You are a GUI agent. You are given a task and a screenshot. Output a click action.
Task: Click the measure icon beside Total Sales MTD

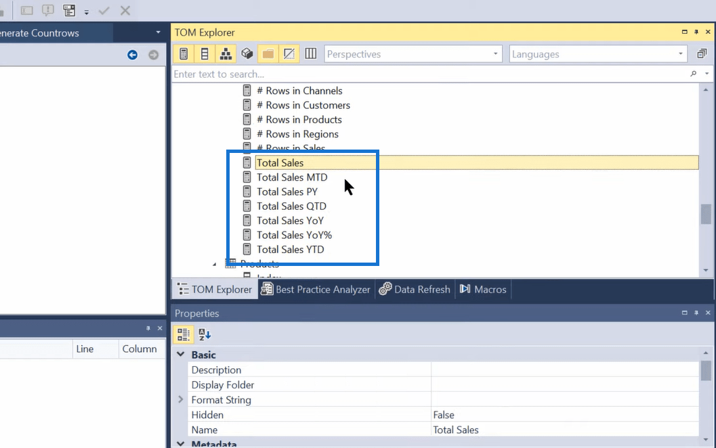point(247,177)
